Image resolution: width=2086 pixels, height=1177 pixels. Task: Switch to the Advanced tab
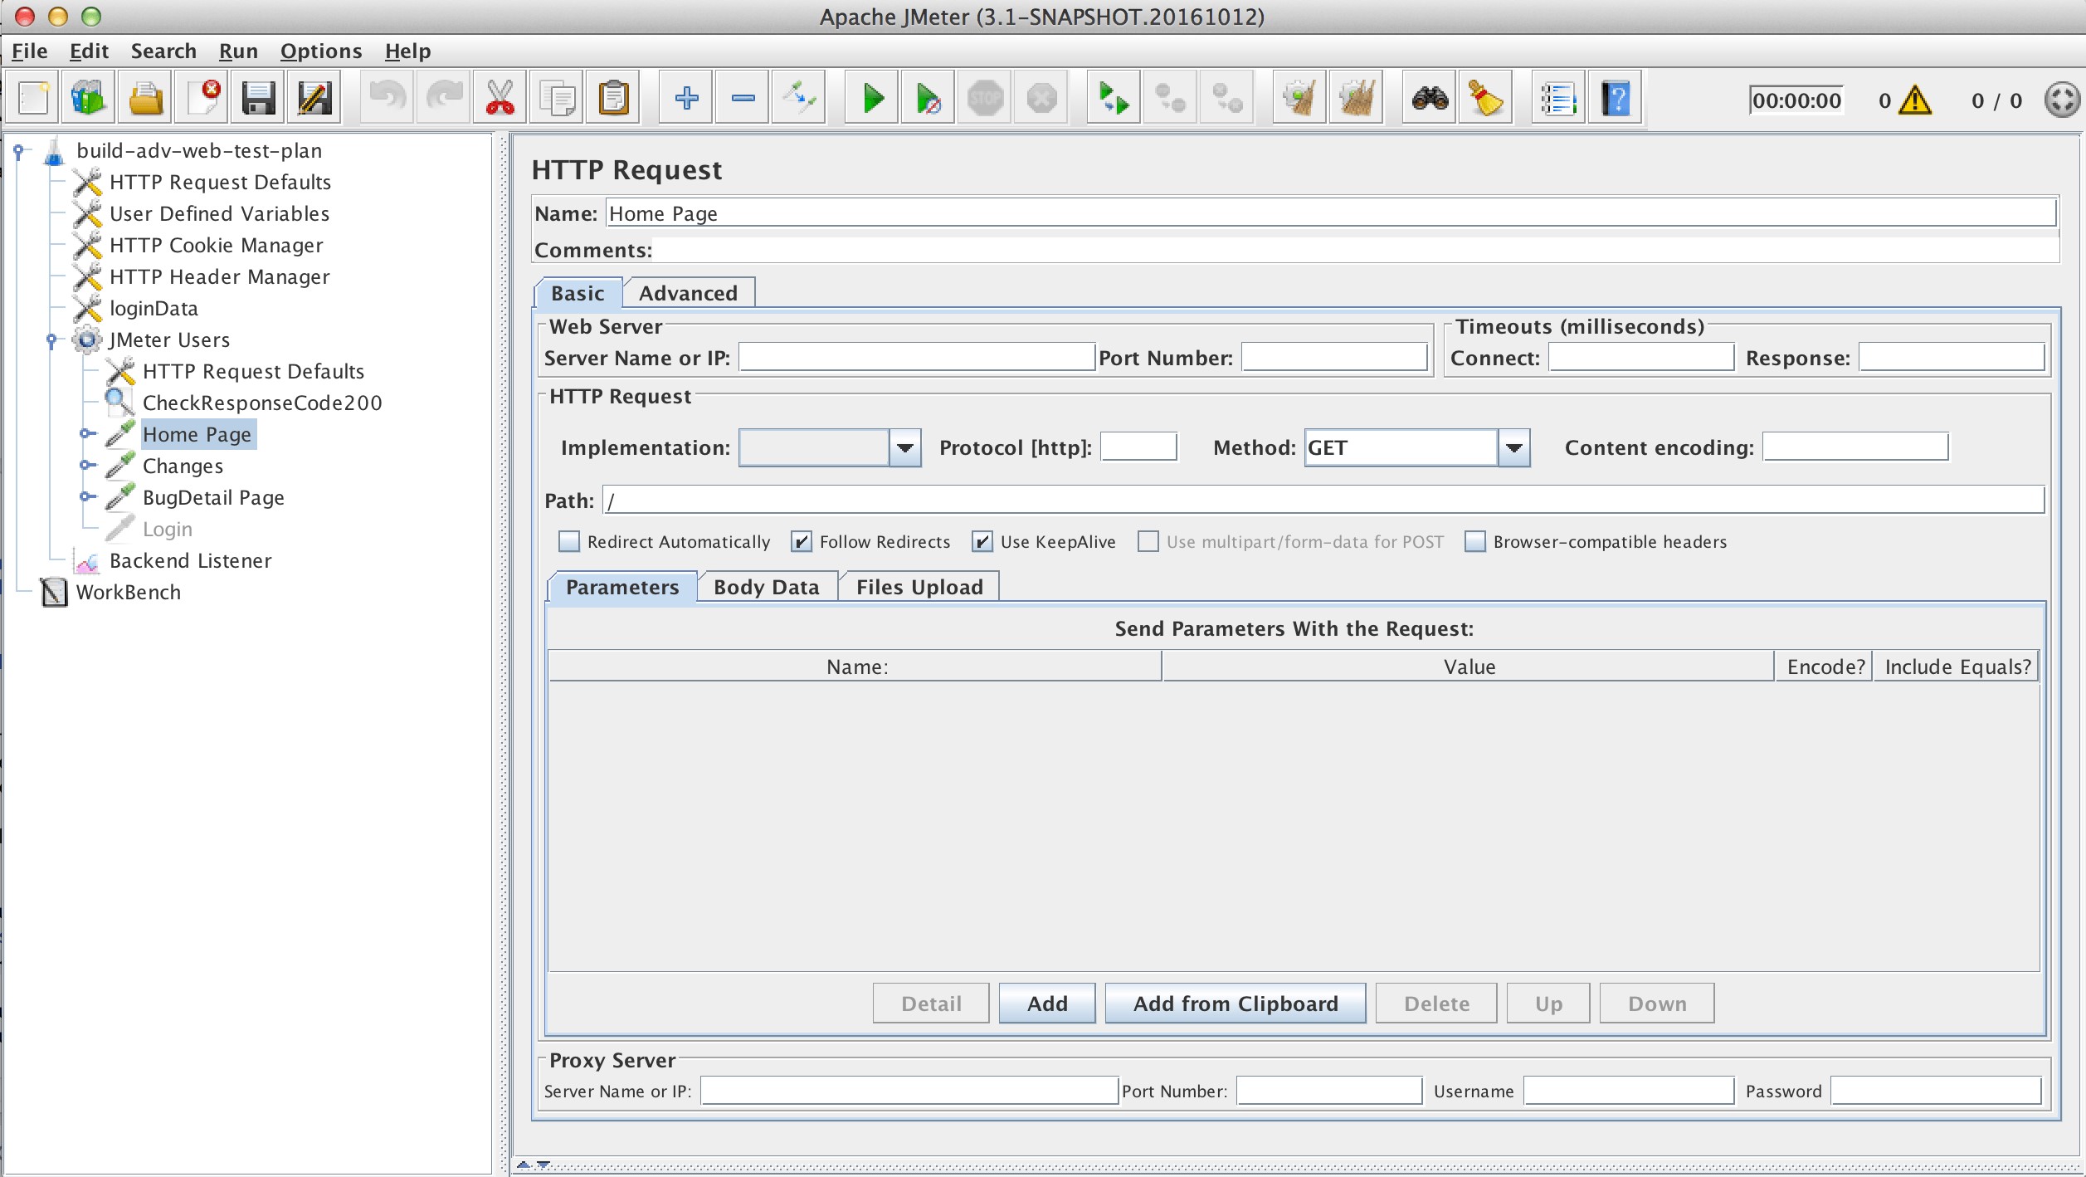coord(689,292)
